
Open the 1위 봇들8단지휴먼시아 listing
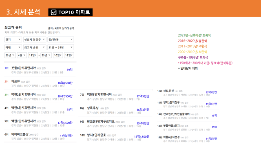click(40, 70)
